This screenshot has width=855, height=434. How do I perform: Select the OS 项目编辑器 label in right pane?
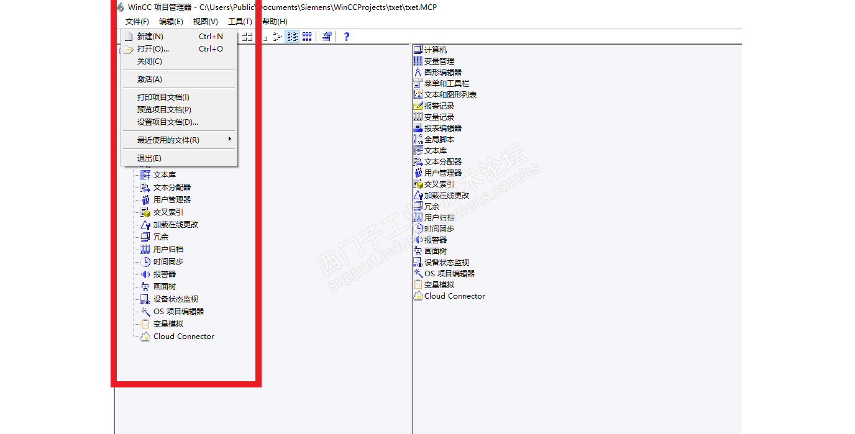click(449, 274)
